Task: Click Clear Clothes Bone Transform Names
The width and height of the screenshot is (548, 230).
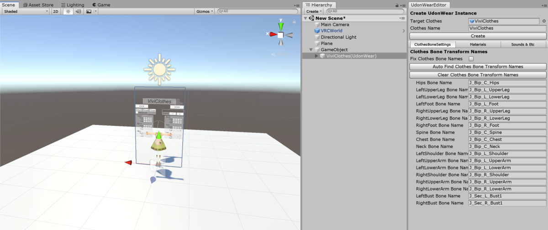Action: pyautogui.click(x=478, y=75)
